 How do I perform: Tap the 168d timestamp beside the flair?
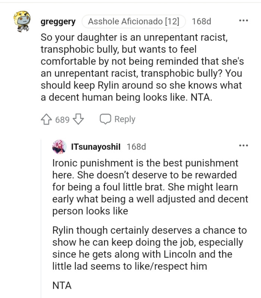click(x=201, y=21)
